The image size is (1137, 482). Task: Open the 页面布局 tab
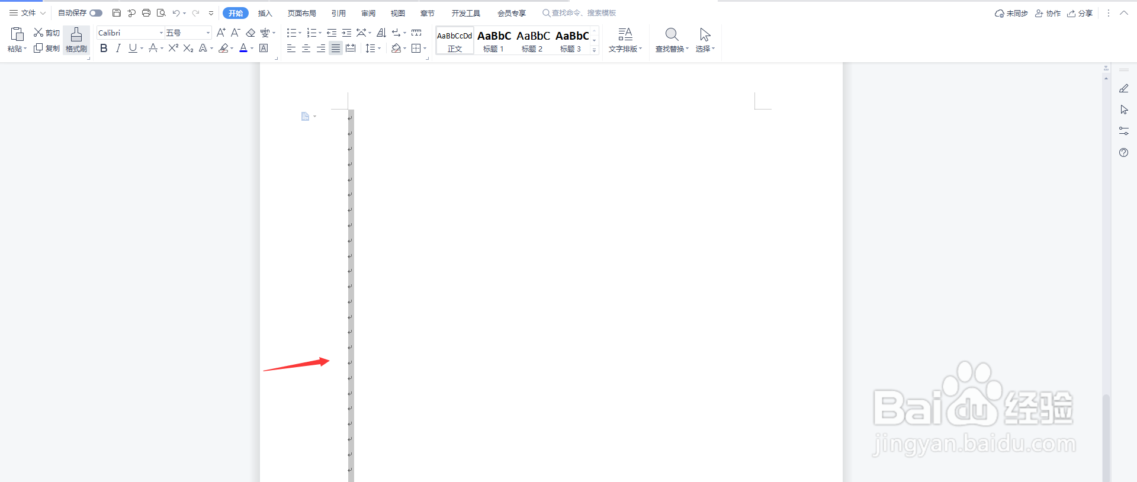301,13
